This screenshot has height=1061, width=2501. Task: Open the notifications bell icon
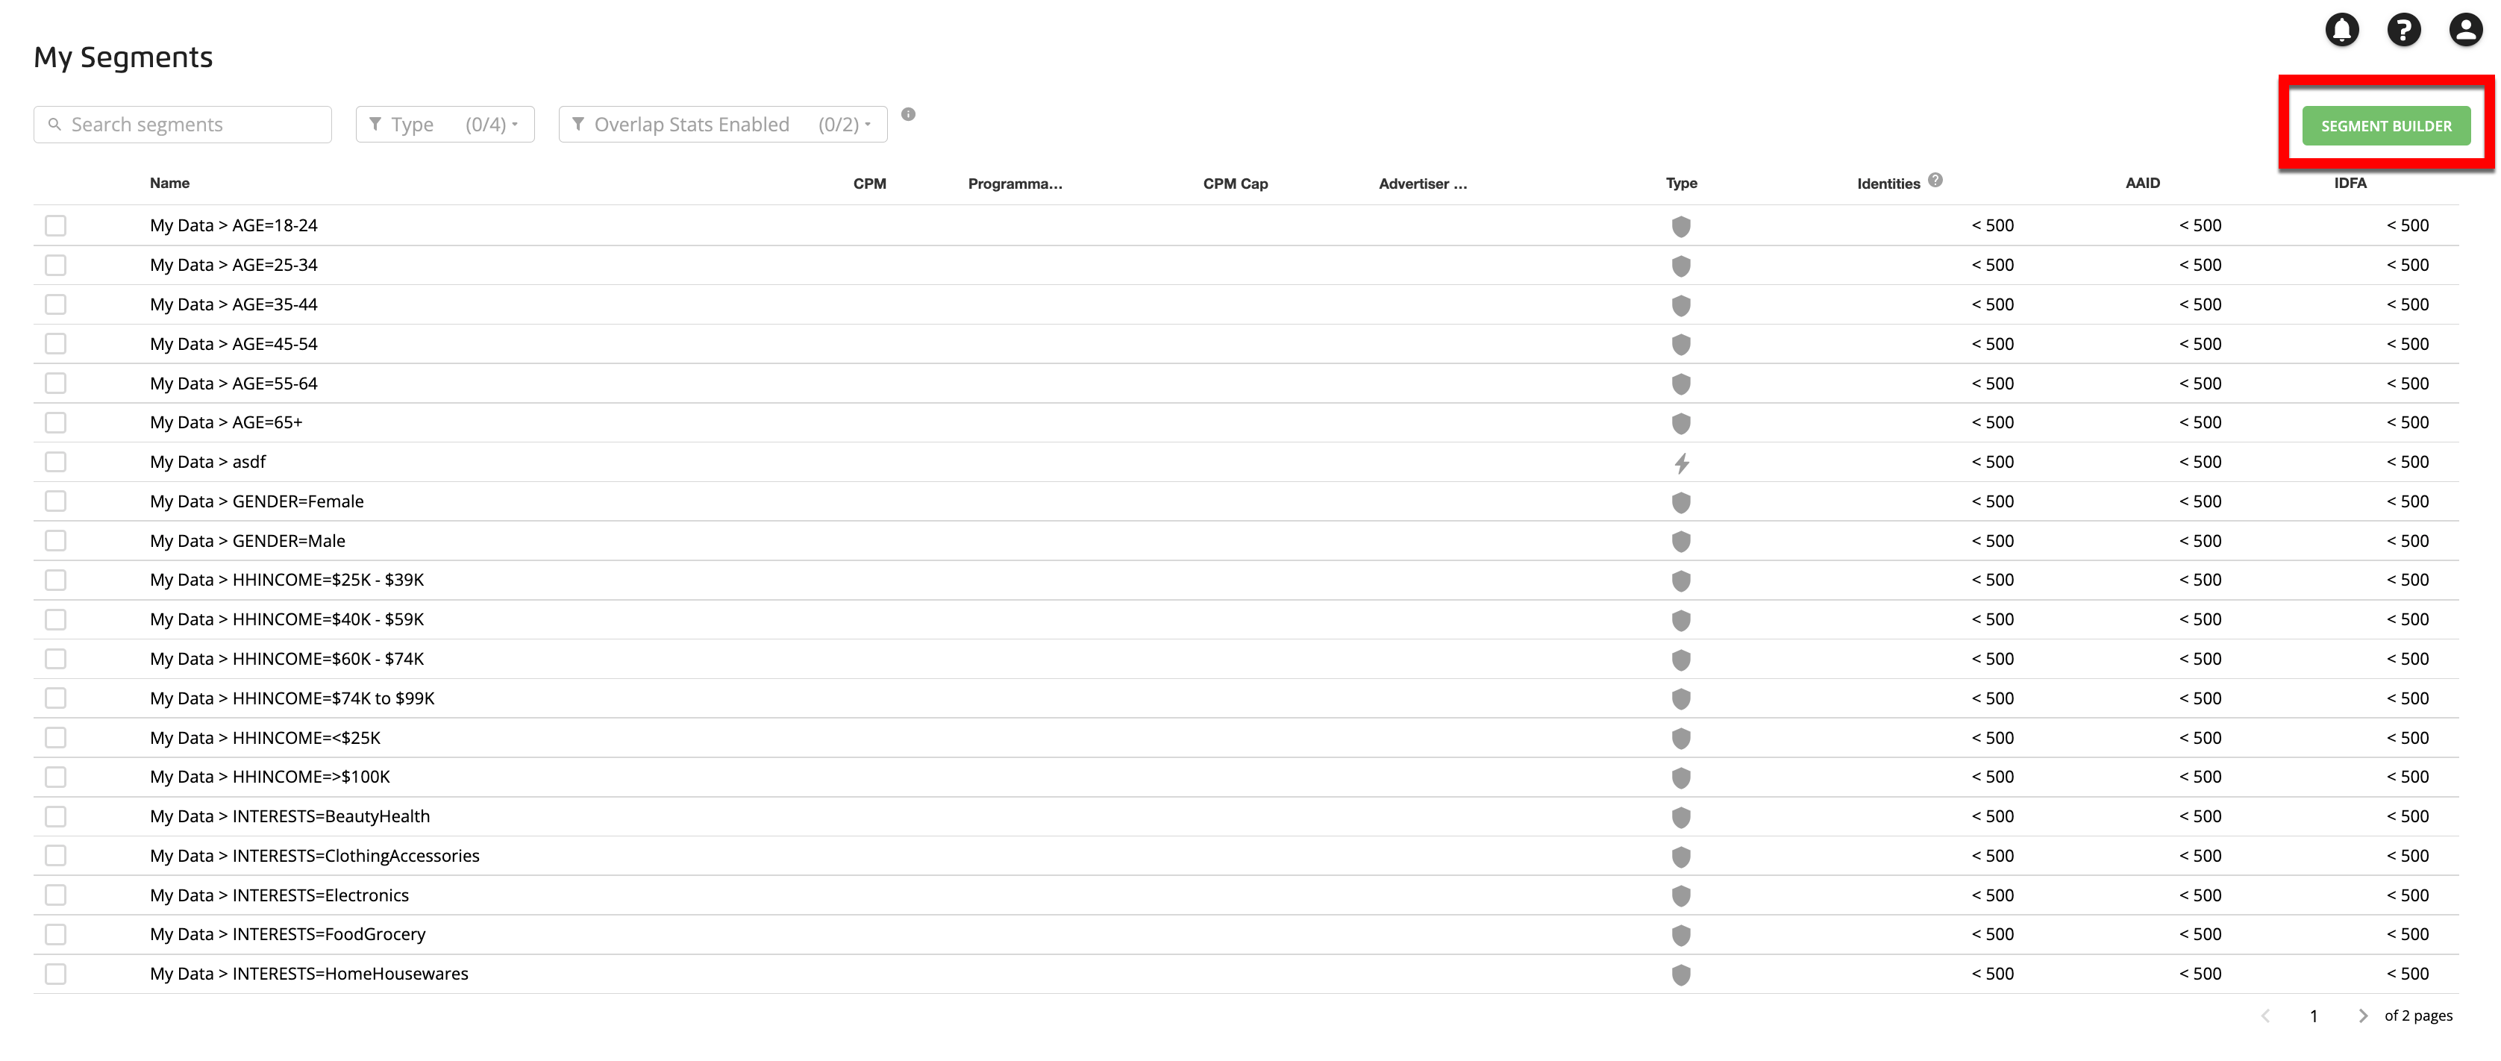click(2342, 30)
